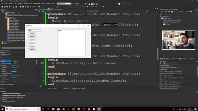The image size is (198, 111).
Task: Collapse the Classes node in Structure
Action: 1,11
